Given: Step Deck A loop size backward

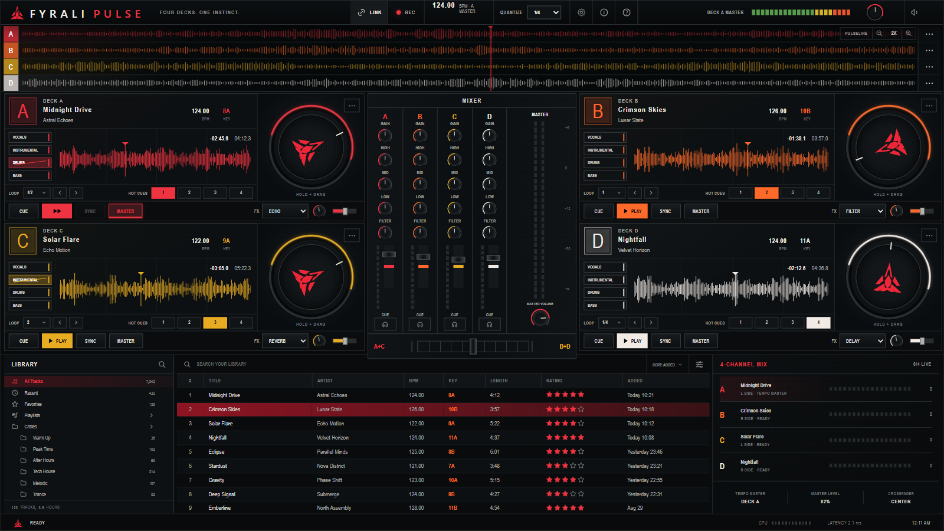Looking at the screenshot, I should [60, 193].
